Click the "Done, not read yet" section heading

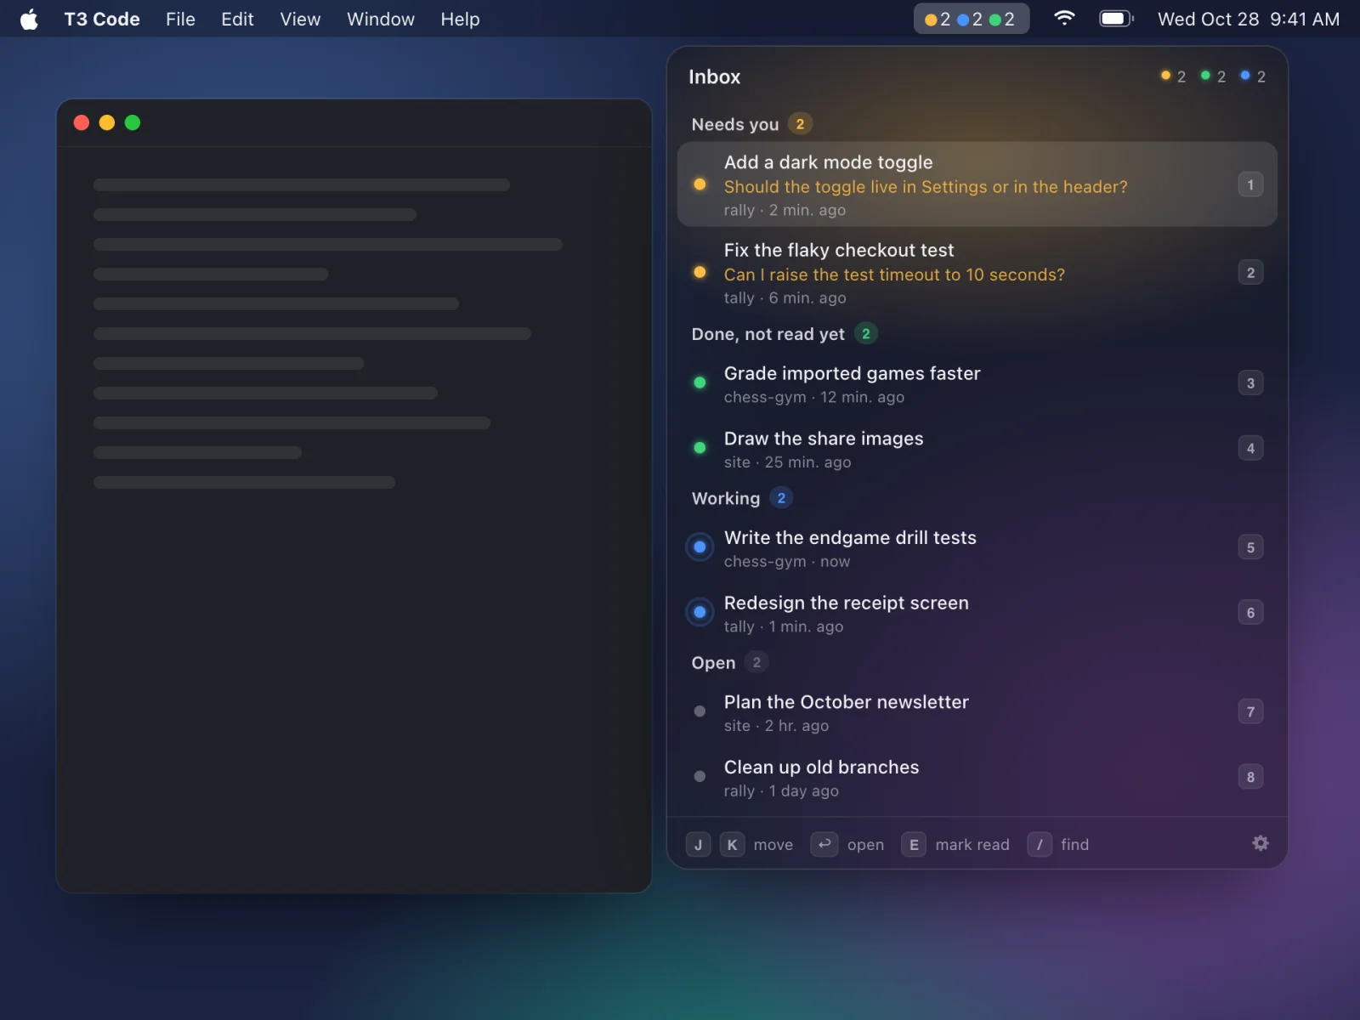768,334
